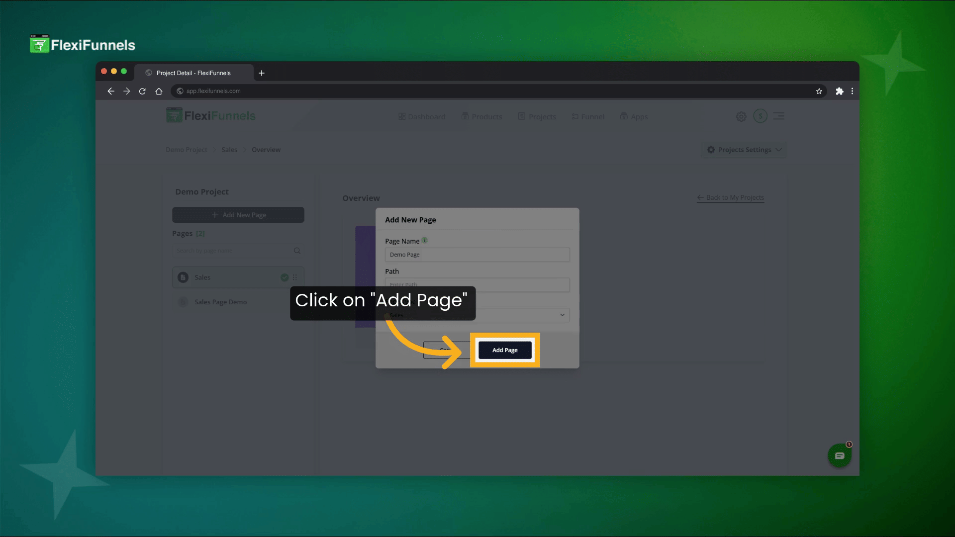The width and height of the screenshot is (955, 537).
Task: Follow the Back to My Projects link
Action: tap(730, 197)
